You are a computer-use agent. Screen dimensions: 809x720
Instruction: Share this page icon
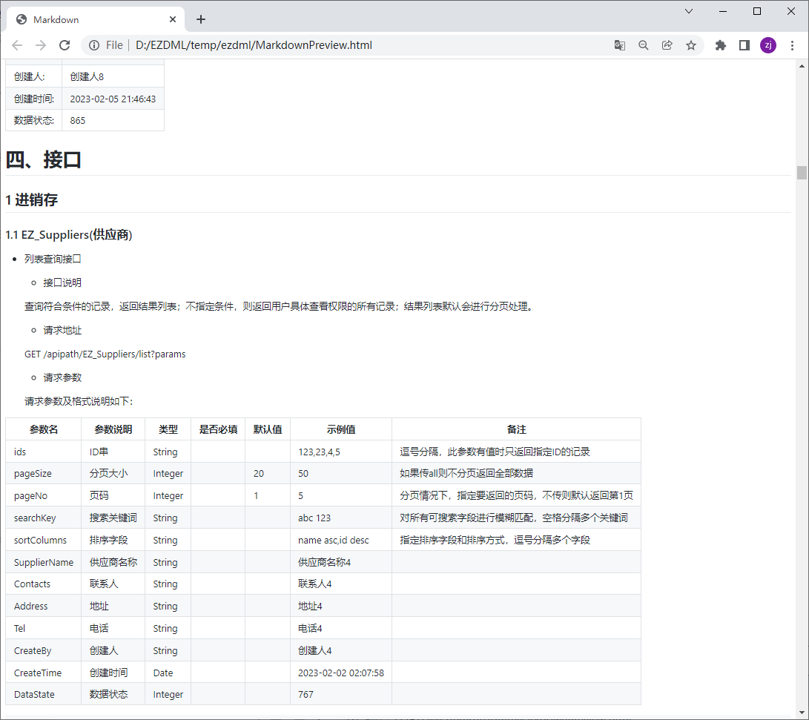pos(667,45)
